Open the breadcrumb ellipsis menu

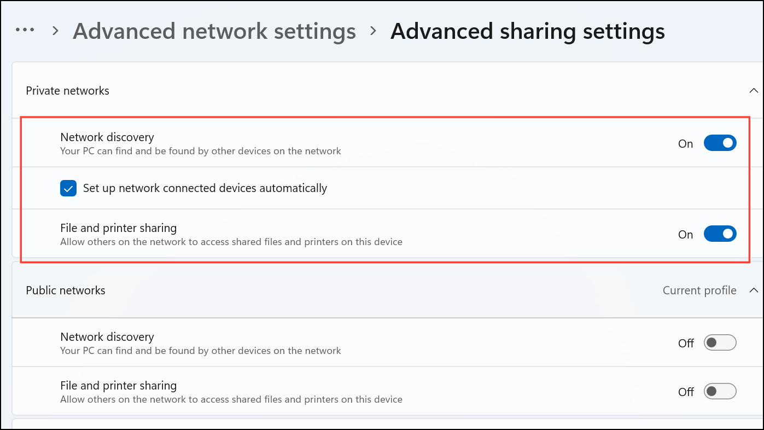click(25, 30)
